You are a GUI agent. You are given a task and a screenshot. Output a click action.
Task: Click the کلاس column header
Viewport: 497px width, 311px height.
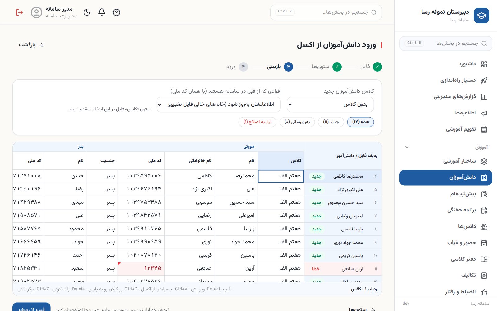pyautogui.click(x=281, y=161)
